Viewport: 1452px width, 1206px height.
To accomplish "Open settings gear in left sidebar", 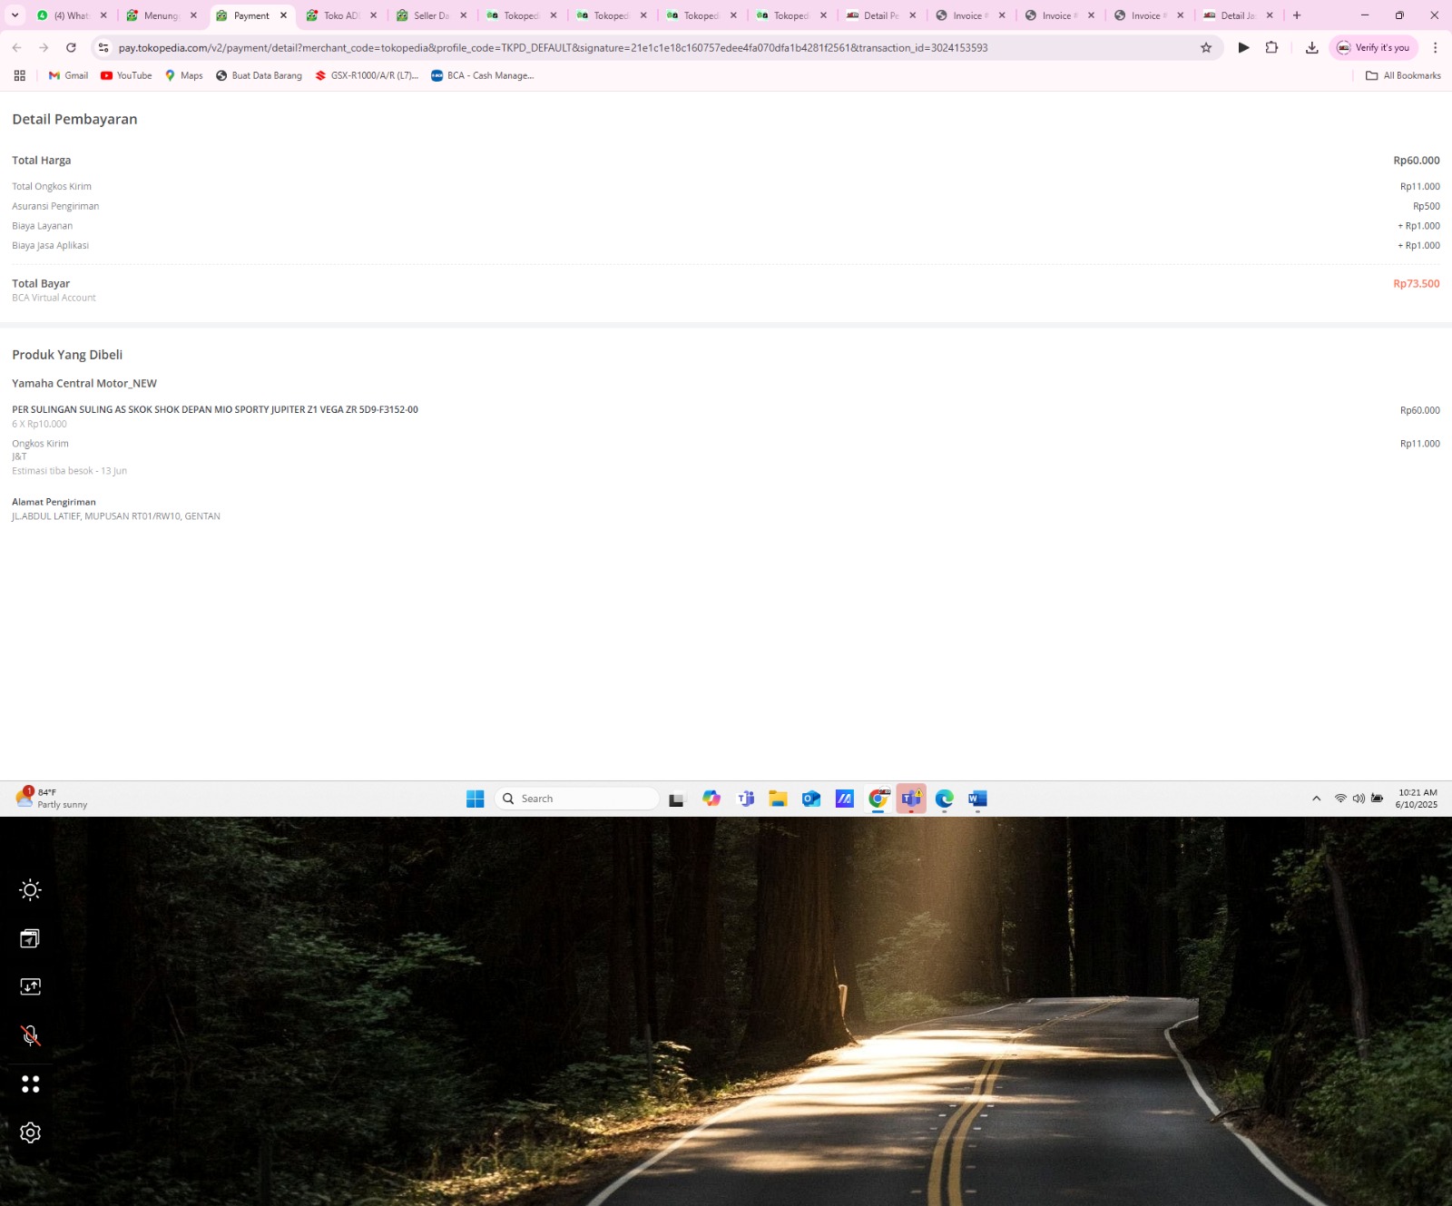I will click(30, 1132).
